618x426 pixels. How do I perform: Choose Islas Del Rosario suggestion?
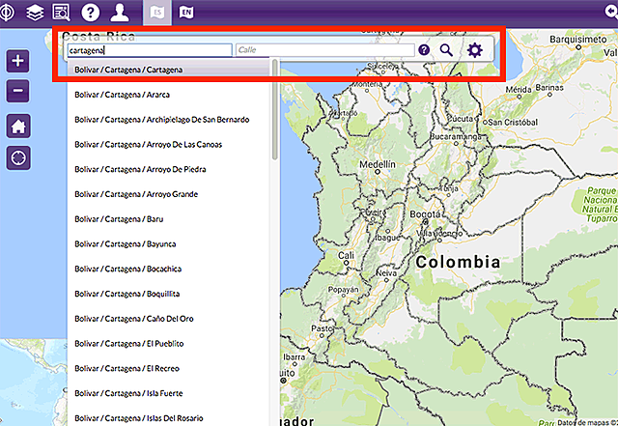(x=169, y=417)
